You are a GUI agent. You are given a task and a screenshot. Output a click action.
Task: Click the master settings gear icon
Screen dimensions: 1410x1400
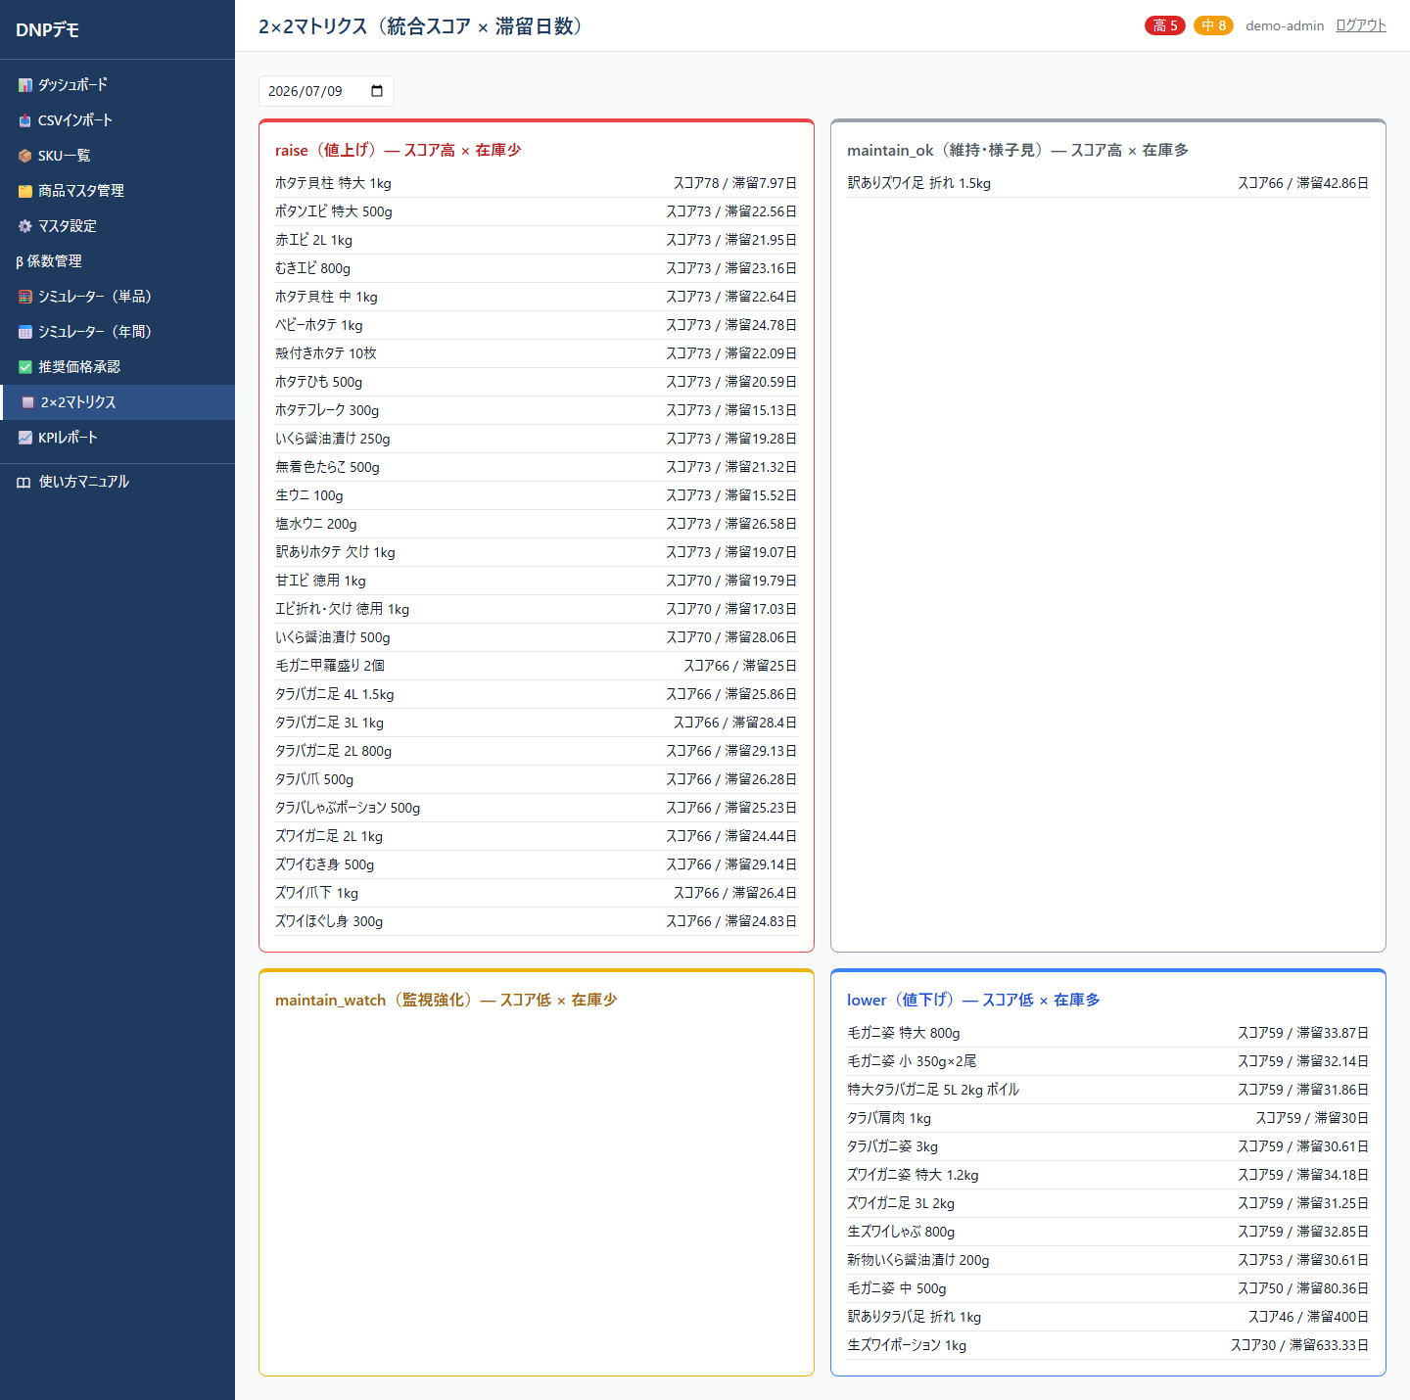coord(25,226)
